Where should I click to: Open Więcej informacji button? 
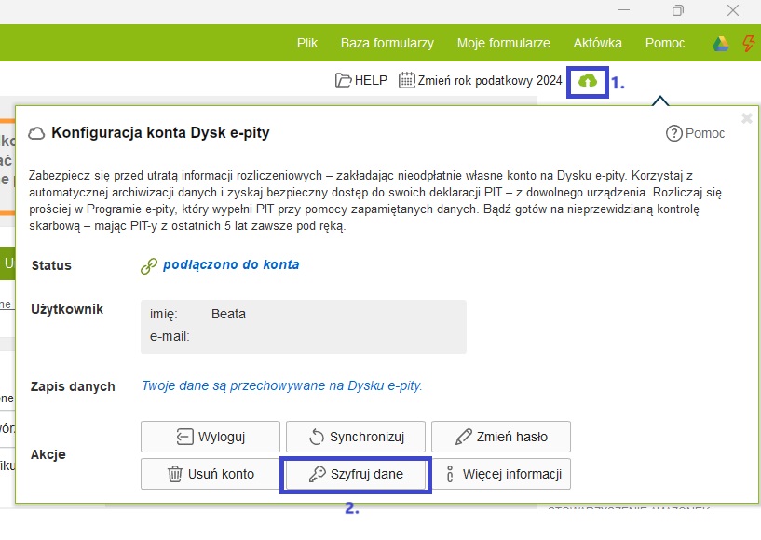[501, 474]
